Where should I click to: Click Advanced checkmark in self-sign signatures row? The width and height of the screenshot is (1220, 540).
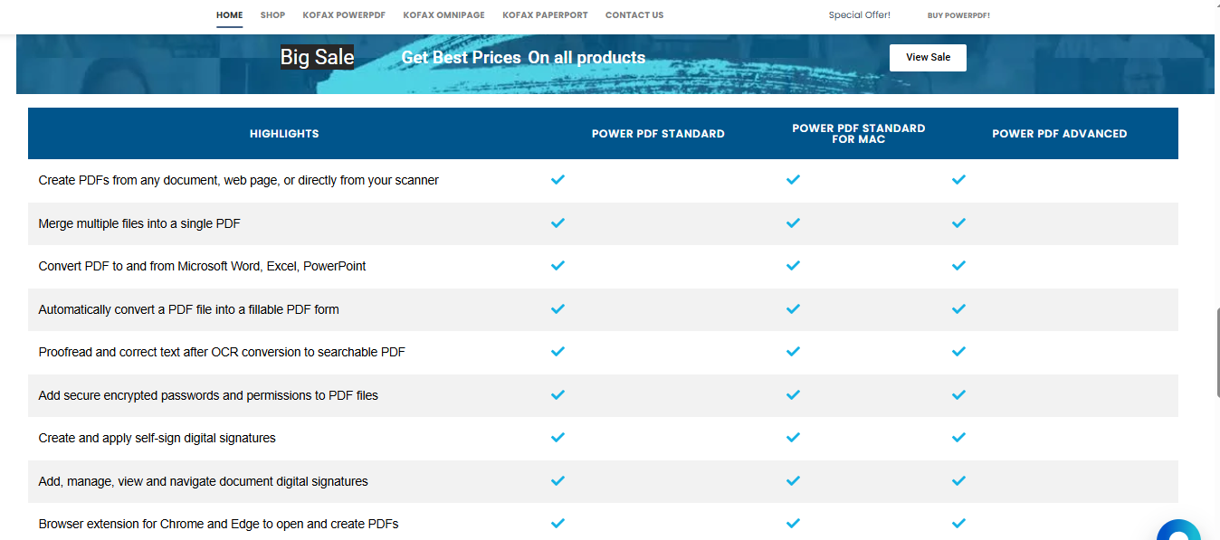[959, 438]
